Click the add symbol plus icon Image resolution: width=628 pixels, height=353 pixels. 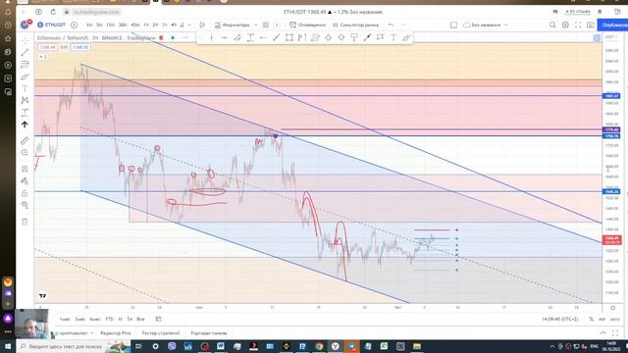75,25
